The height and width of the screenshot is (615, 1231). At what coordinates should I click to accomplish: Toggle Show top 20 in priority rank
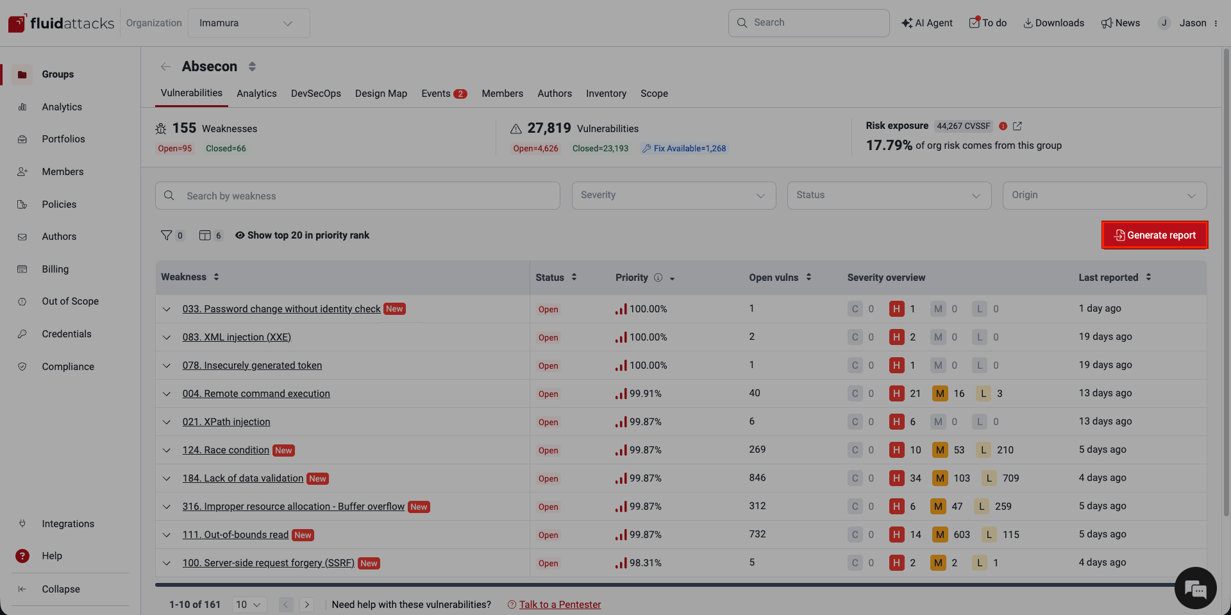coord(302,235)
